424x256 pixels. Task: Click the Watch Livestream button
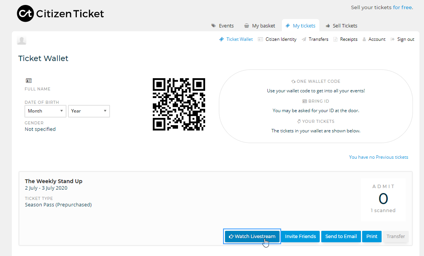point(252,237)
